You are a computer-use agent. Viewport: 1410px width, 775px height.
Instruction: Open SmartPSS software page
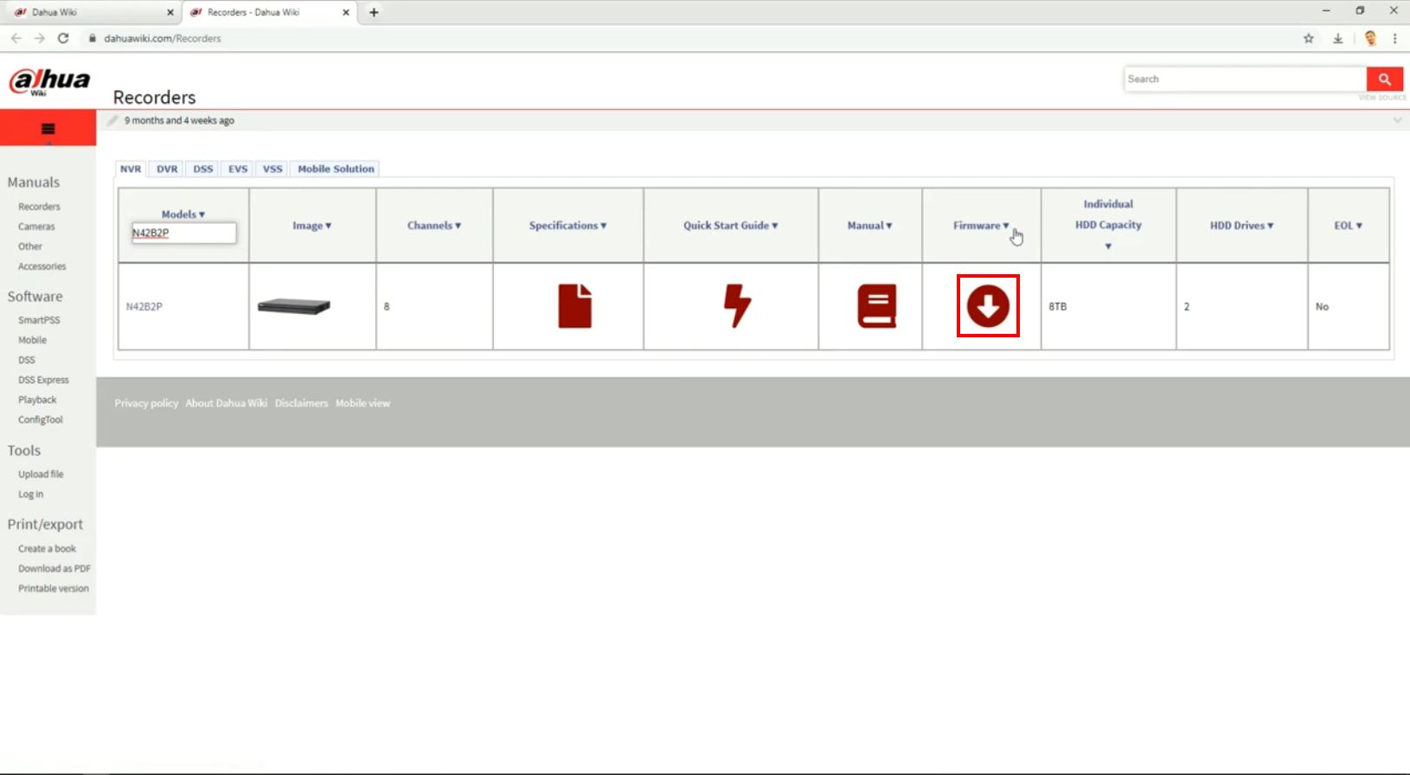(x=39, y=320)
